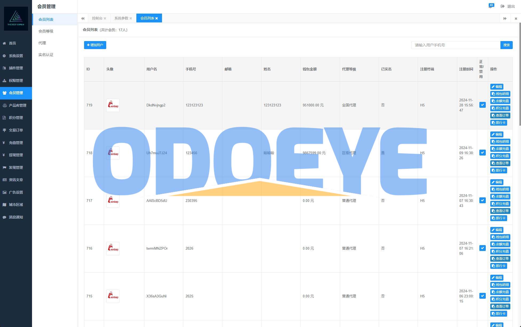This screenshot has height=327, width=521.
Task: Go to 首页 in the sidebar
Action: pos(16,43)
